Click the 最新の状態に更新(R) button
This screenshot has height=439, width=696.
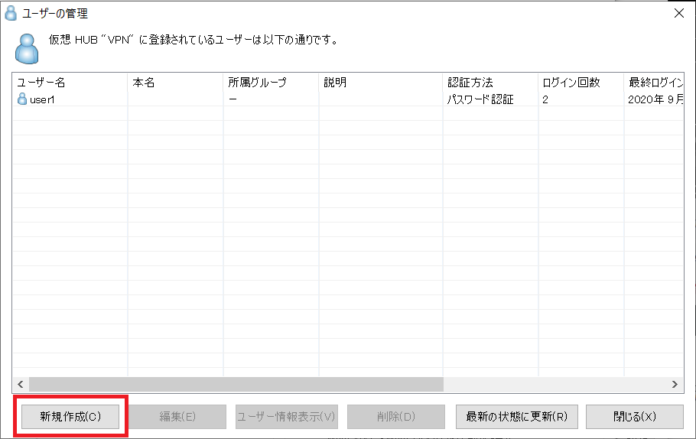pyautogui.click(x=517, y=416)
